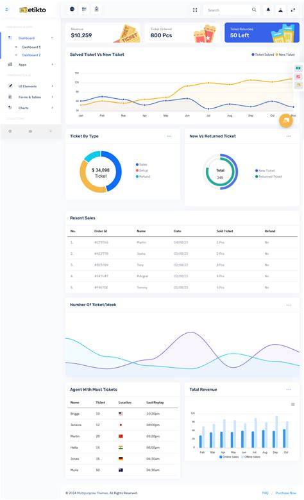
Task: Toggle Online Sales legend in Total Revenue
Action: point(229,456)
